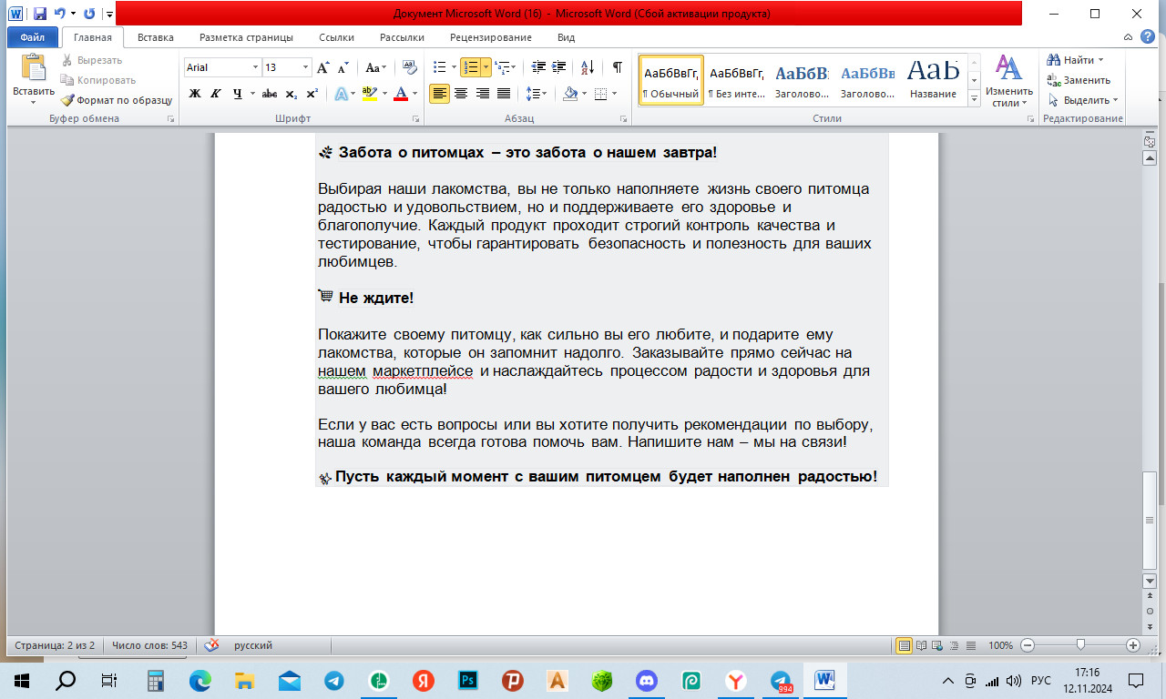
Task: Justify the paragraph text
Action: point(503,94)
